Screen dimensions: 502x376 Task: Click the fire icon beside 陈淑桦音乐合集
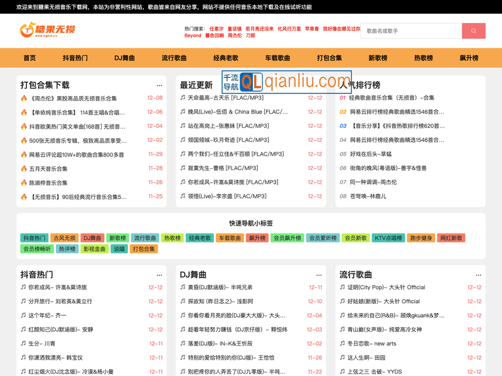tap(23, 183)
